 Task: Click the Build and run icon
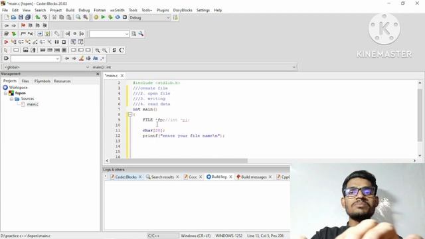110,17
